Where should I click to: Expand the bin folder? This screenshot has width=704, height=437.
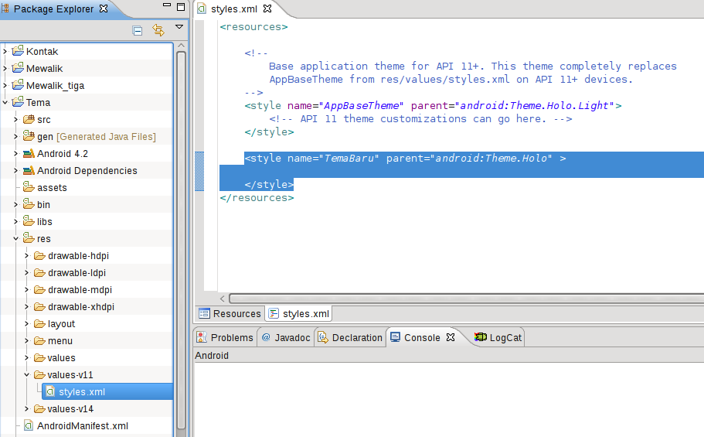click(x=15, y=204)
